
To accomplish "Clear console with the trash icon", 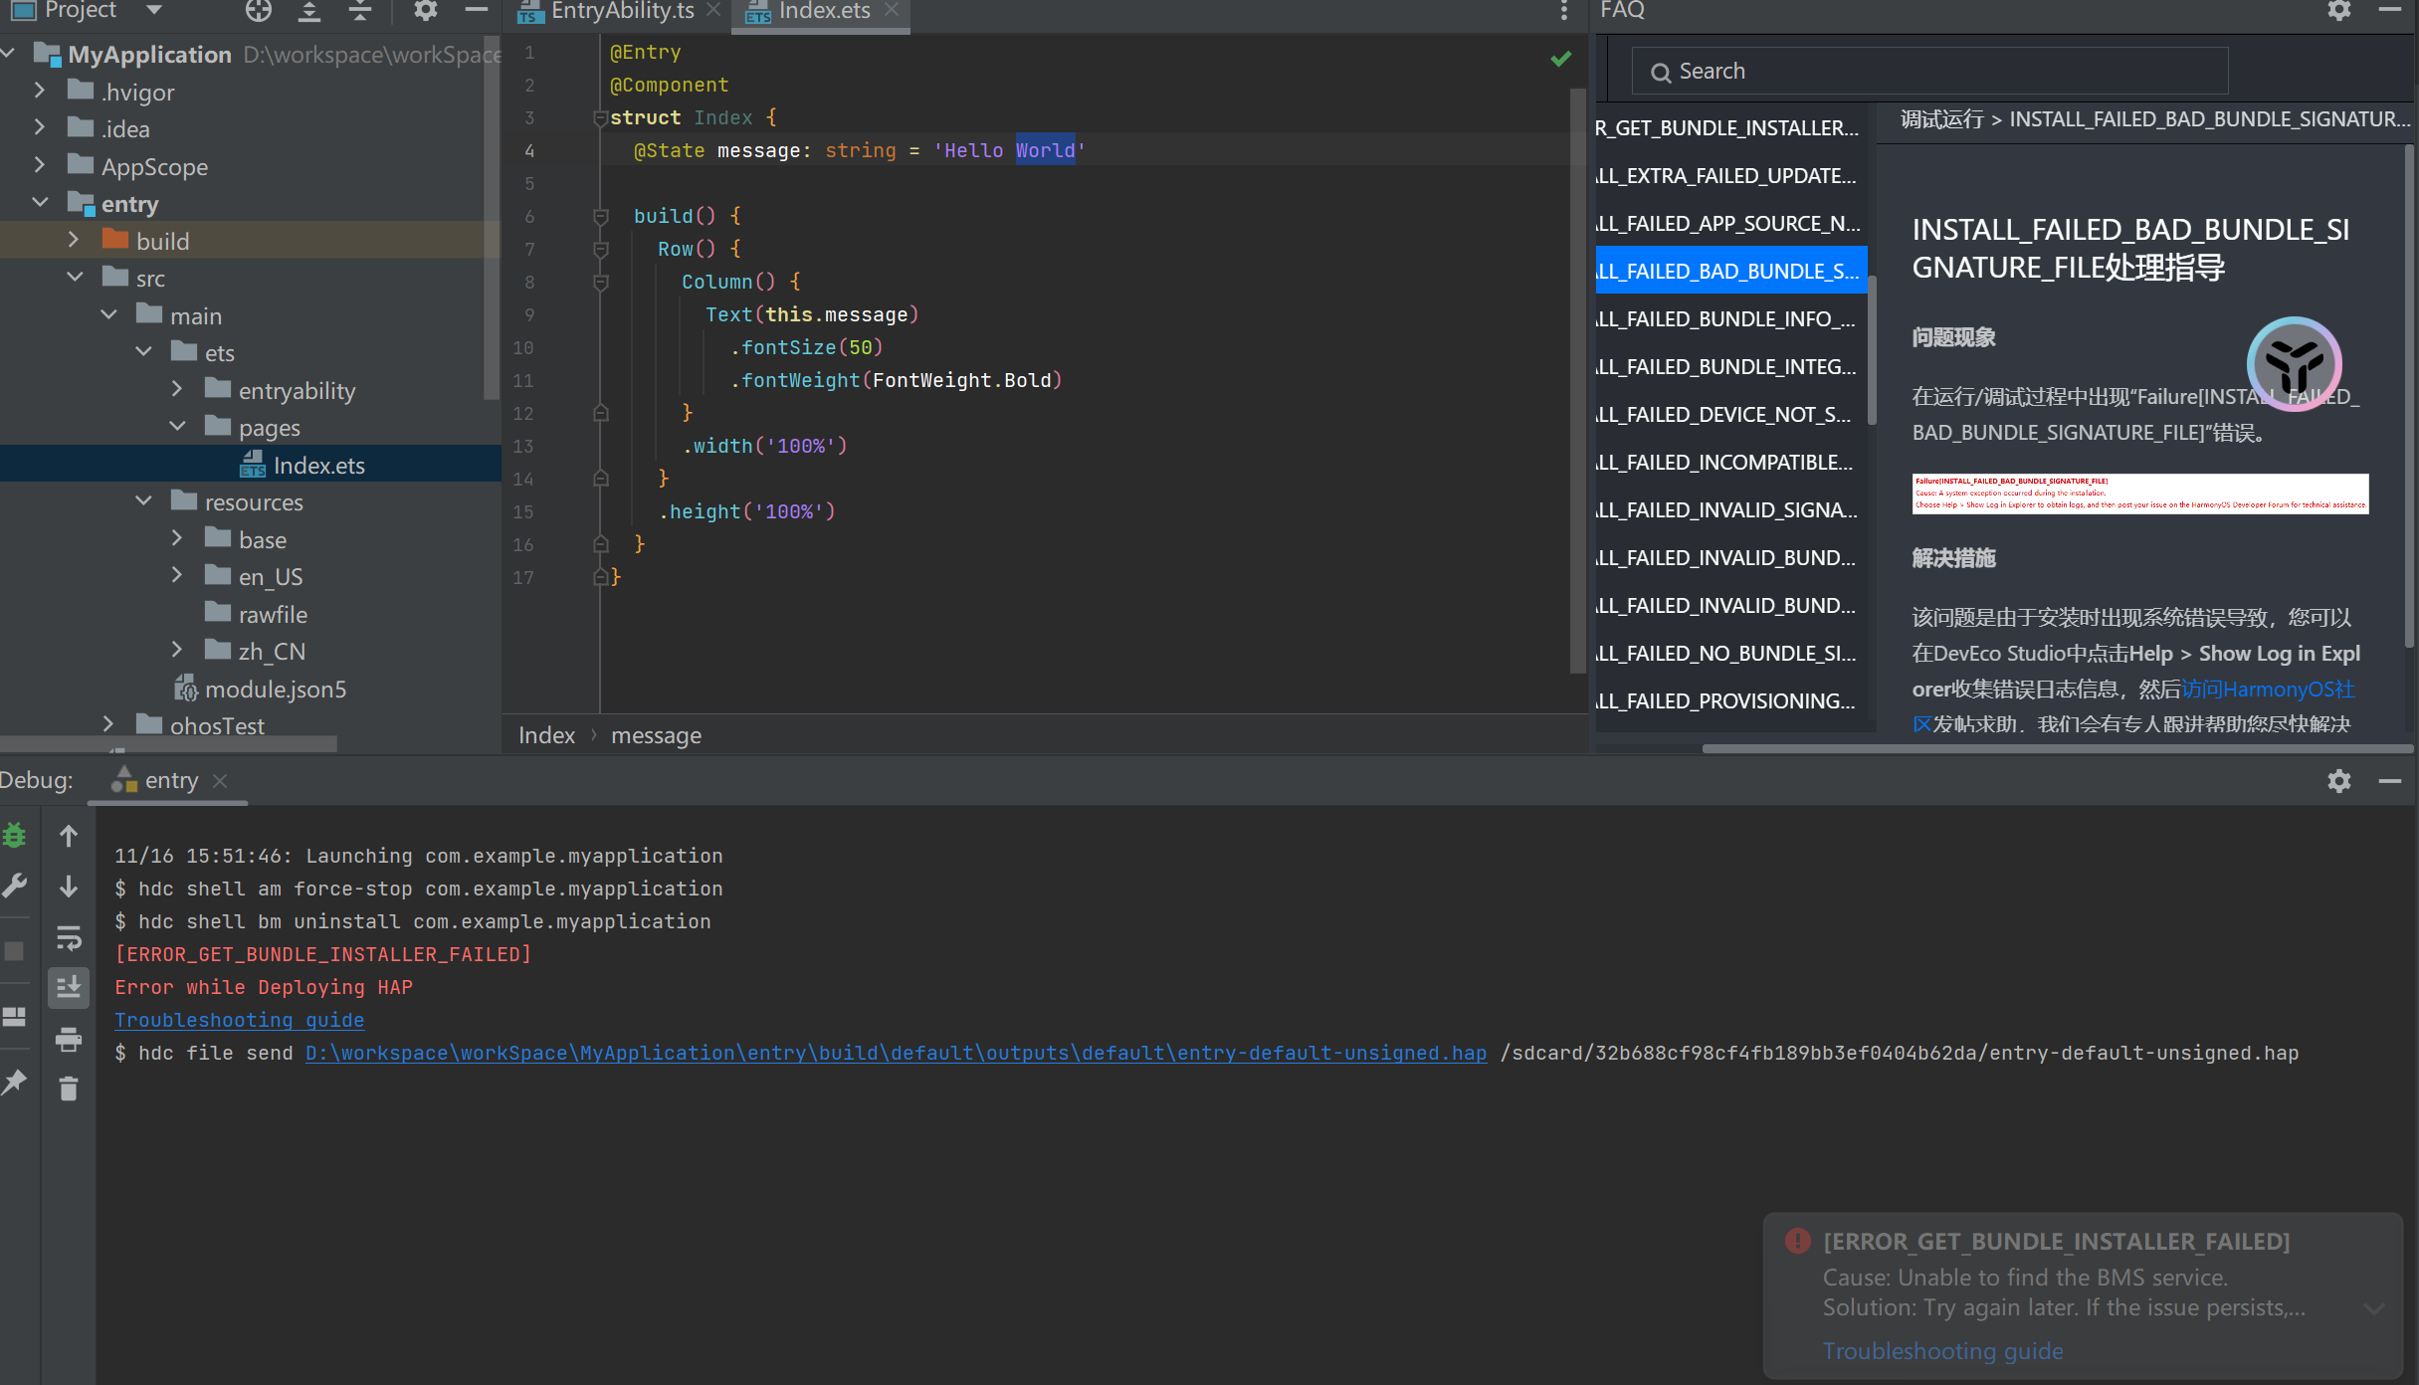I will click(x=69, y=1089).
